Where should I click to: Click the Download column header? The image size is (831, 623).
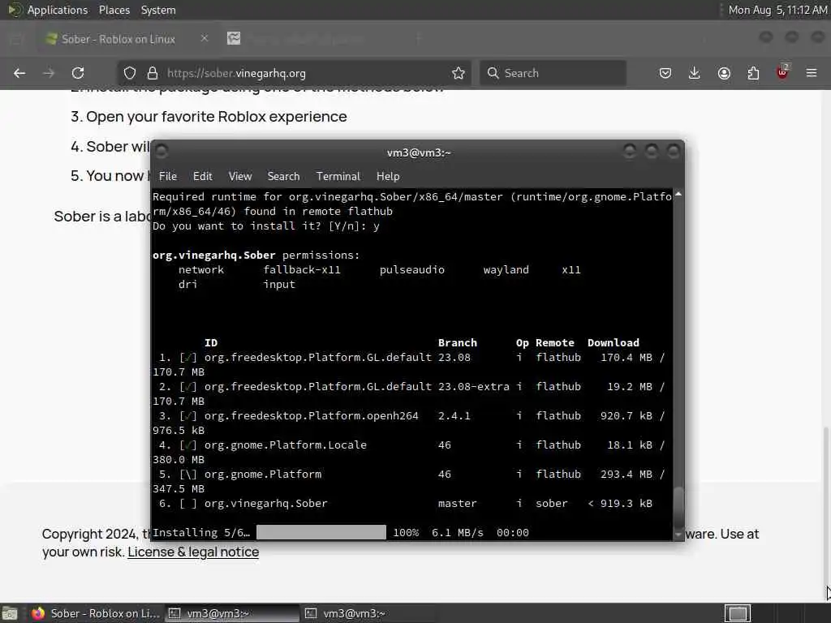(x=614, y=343)
